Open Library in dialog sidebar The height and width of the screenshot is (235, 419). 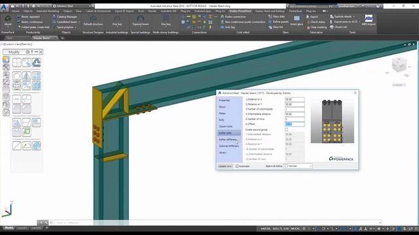coord(223,153)
